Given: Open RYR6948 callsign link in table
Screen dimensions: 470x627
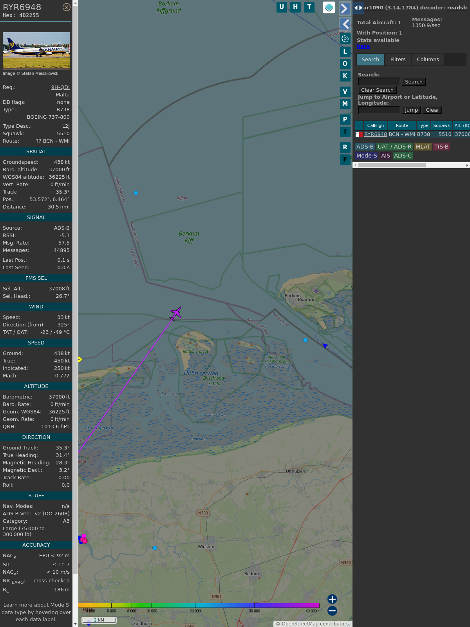Looking at the screenshot, I should (376, 134).
